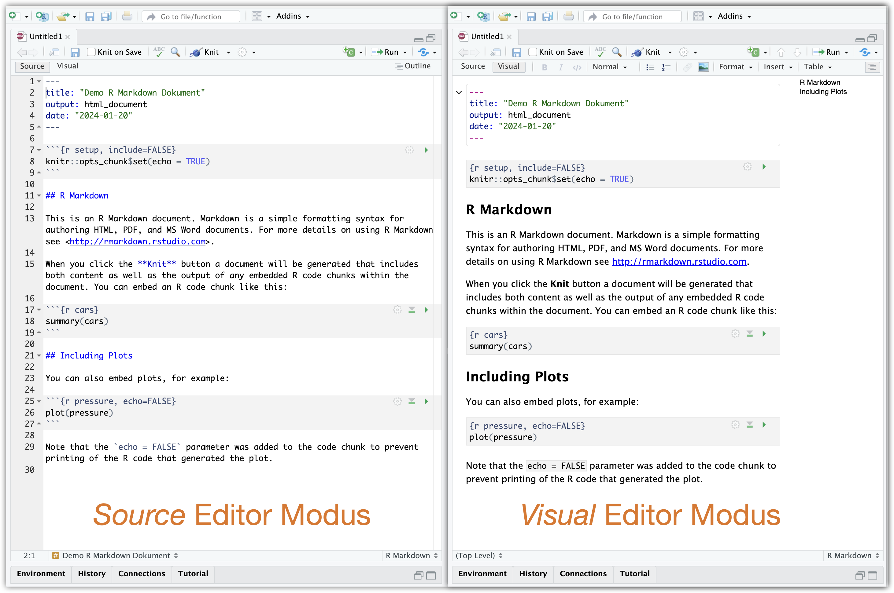The width and height of the screenshot is (894, 593).
Task: Click the find/replace magnifier in left editor
Action: tap(175, 52)
